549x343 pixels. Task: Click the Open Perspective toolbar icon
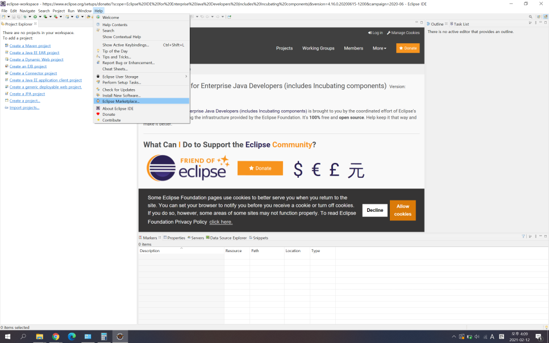click(x=539, y=17)
